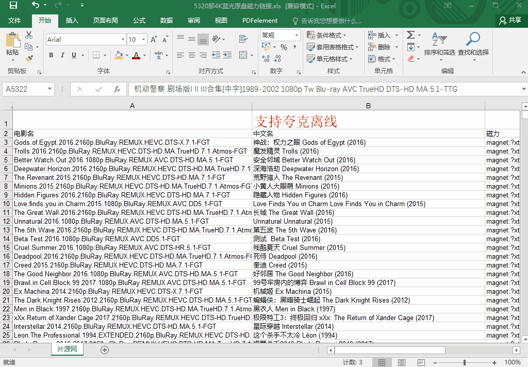Select the 片源网 sheet tab
528x367 pixels.
click(x=67, y=349)
